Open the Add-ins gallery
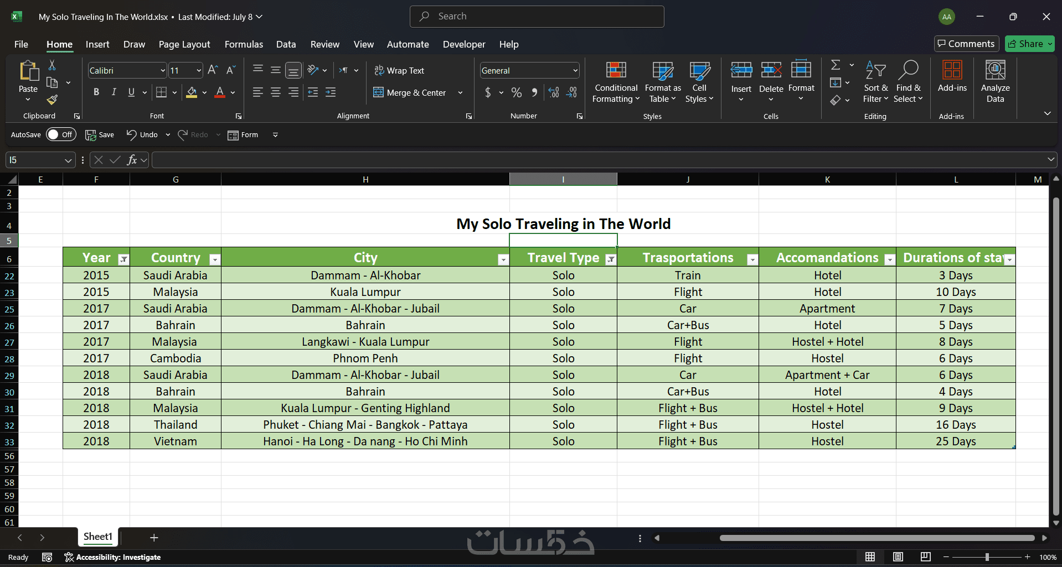Viewport: 1062px width, 567px height. coord(952,76)
